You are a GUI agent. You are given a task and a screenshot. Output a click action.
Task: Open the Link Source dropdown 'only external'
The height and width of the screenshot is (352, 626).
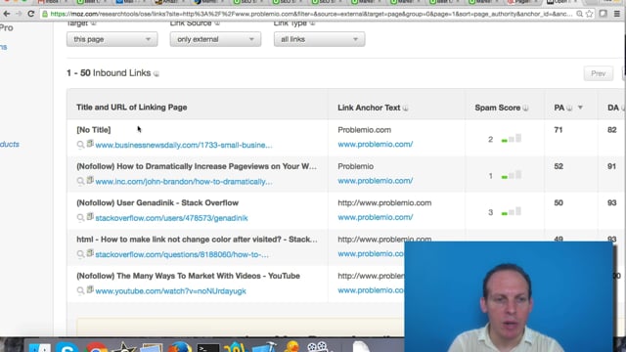tap(215, 39)
